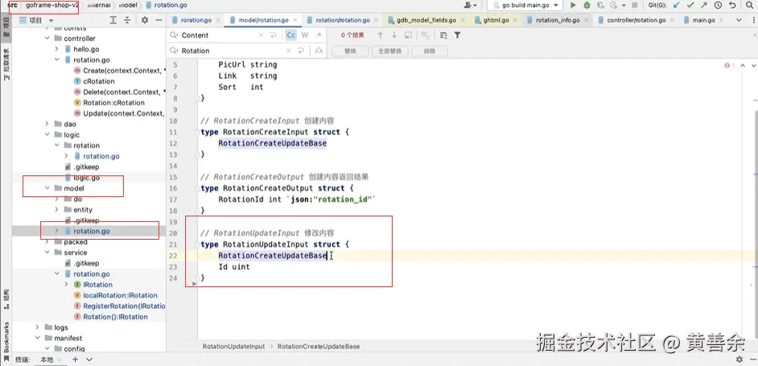Open Project tool window settings gear

tap(145, 20)
